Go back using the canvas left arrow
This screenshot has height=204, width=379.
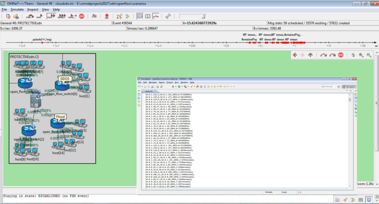click(x=295, y=55)
